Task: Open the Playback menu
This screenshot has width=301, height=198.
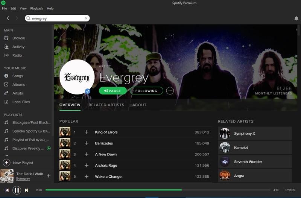Action: click(x=36, y=8)
